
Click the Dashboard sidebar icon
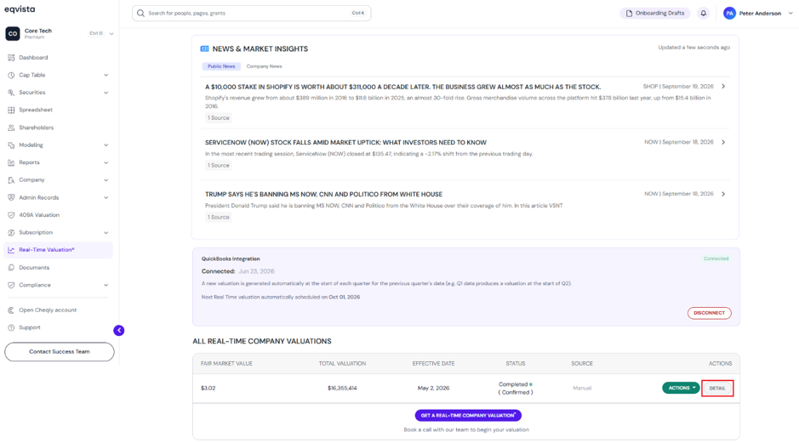[x=11, y=58]
